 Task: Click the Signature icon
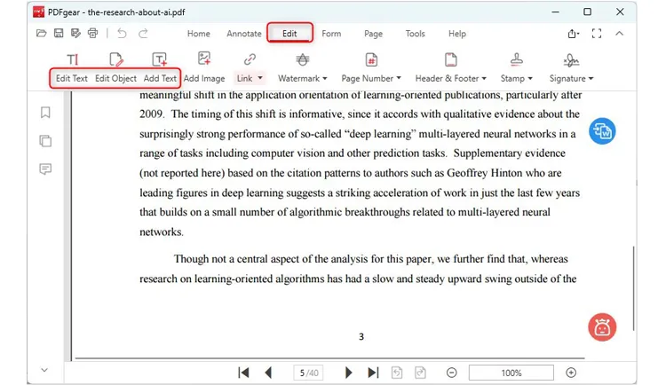coord(571,60)
